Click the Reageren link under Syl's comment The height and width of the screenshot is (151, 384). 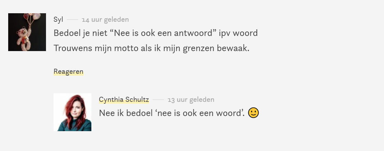coord(68,72)
